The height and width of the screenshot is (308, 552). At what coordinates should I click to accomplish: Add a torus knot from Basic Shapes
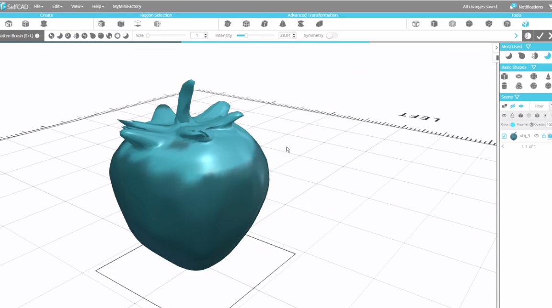coord(519,86)
